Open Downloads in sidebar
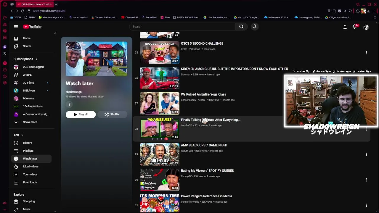 (x=31, y=182)
